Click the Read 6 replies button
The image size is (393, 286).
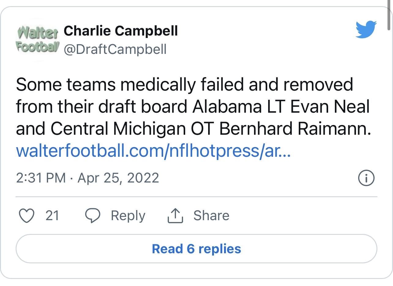point(196,249)
